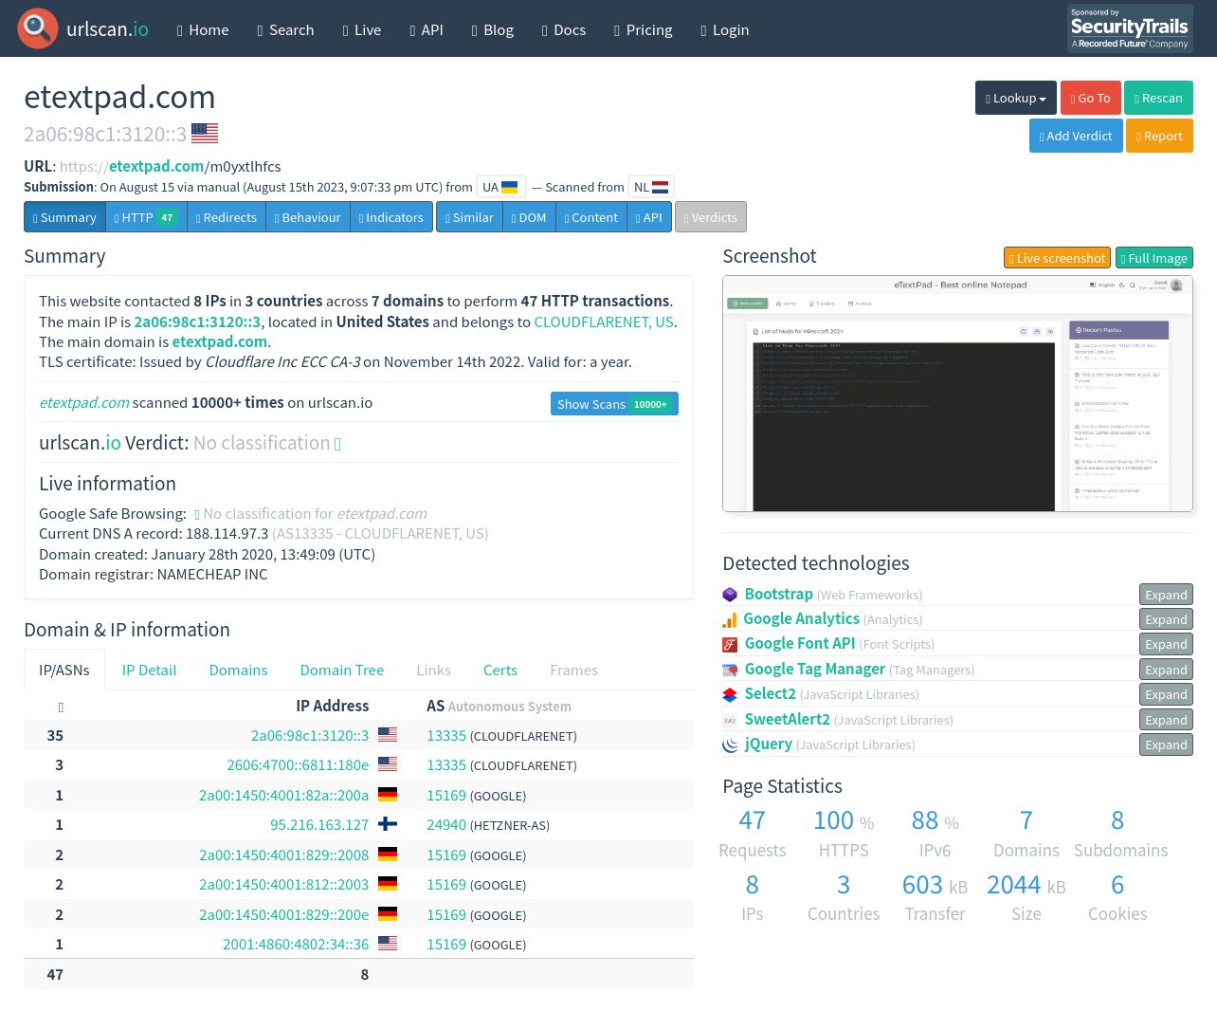Image resolution: width=1217 pixels, height=1011 pixels.
Task: Open IP link 2001:4860:4802:34::36
Action: 296,945
